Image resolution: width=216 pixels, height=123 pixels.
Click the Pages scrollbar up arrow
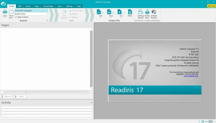pyautogui.click(x=91, y=29)
